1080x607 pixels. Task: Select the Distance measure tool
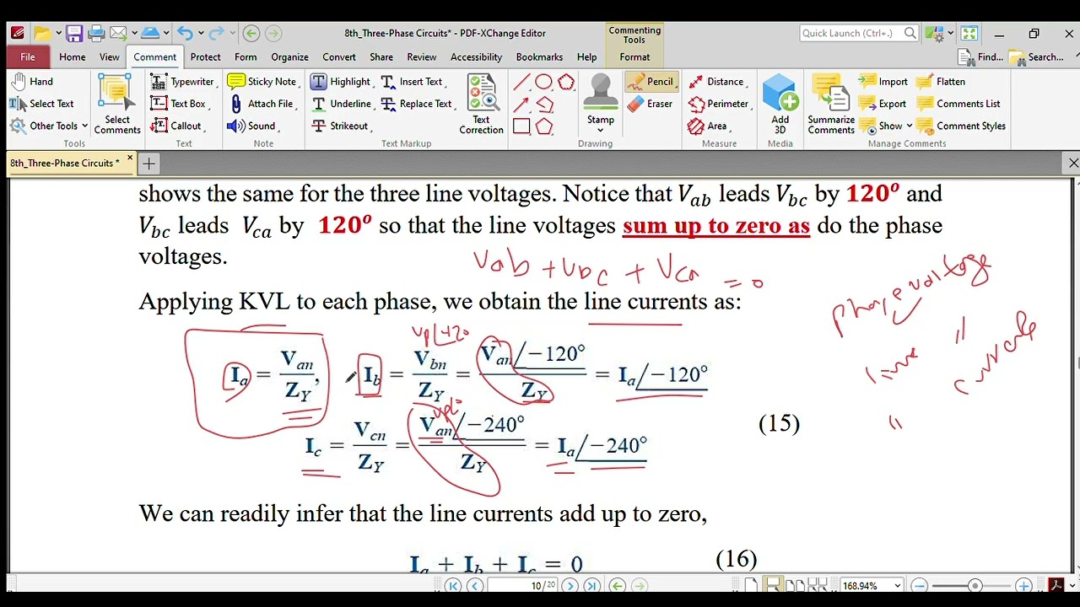pyautogui.click(x=716, y=82)
